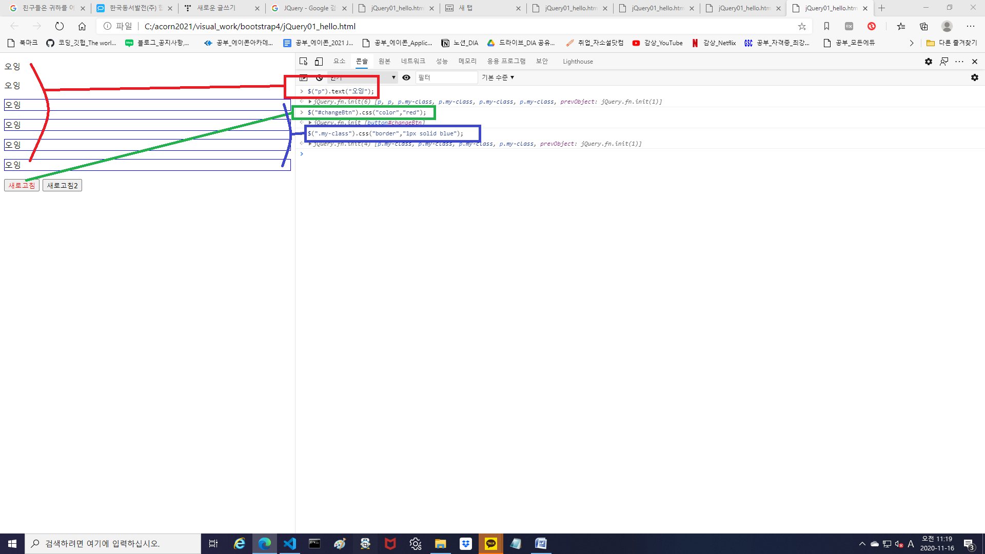985x554 pixels.
Task: Click the console 필터 input field
Action: (x=446, y=77)
